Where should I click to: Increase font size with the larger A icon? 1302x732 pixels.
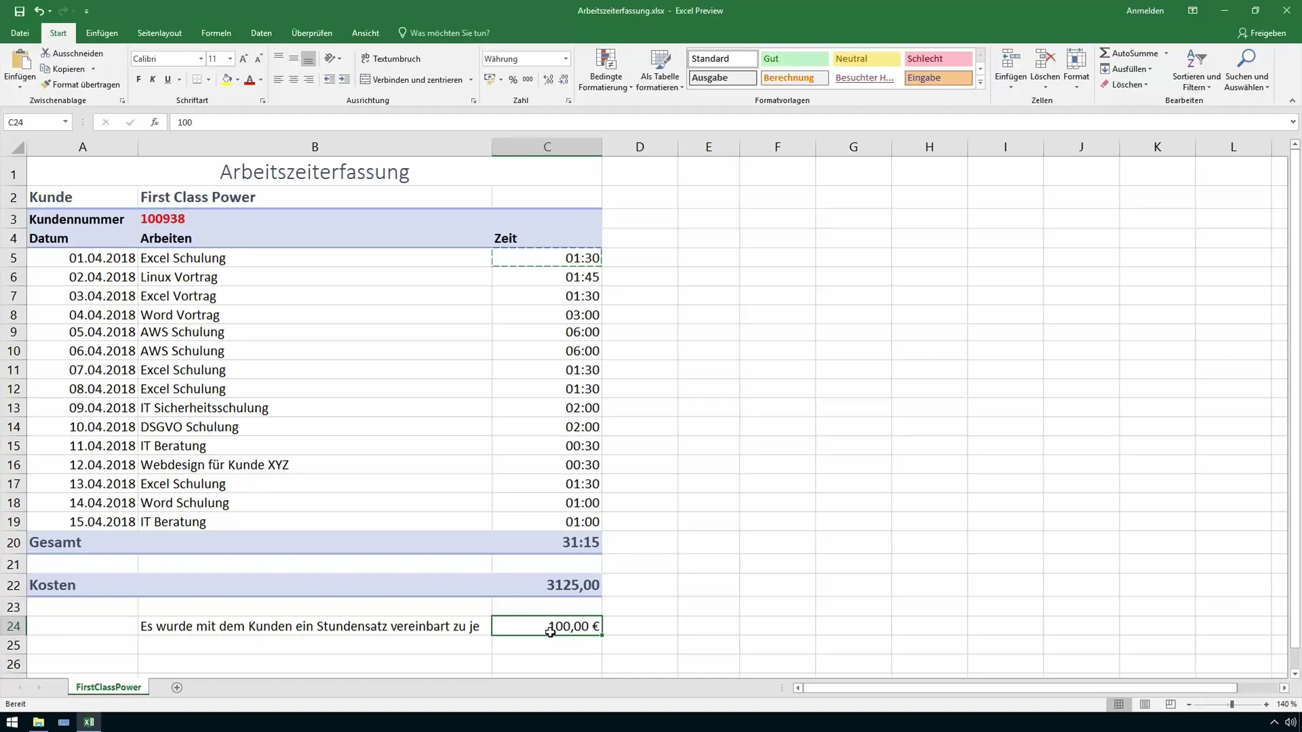243,59
